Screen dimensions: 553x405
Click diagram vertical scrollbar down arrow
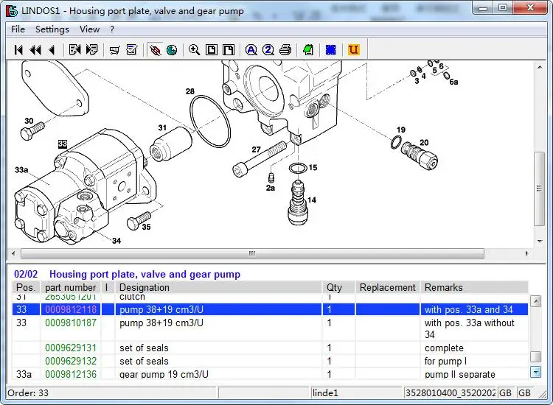pos(540,242)
